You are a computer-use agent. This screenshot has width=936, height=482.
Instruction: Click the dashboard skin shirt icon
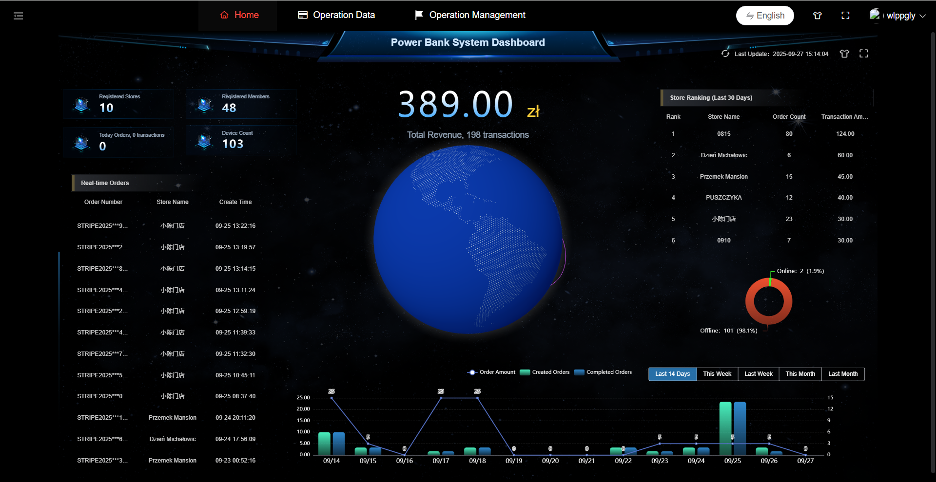(844, 54)
